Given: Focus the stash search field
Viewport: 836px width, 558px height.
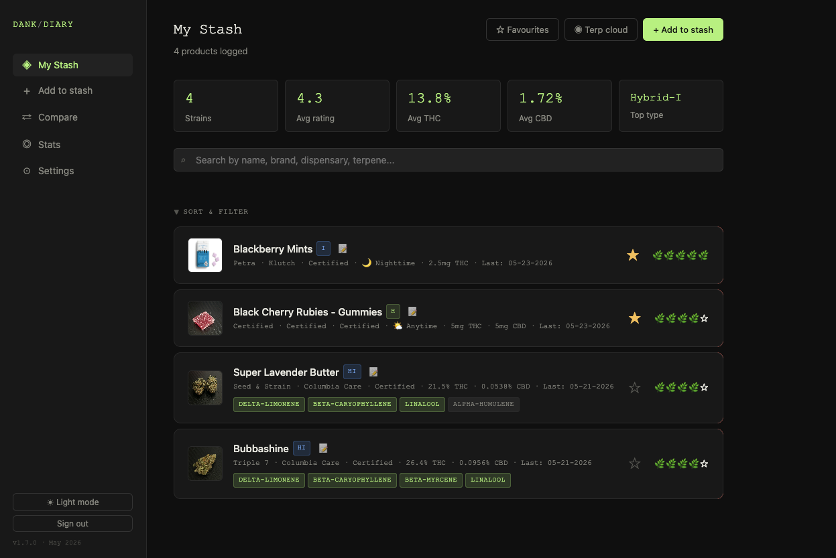Looking at the screenshot, I should 448,160.
